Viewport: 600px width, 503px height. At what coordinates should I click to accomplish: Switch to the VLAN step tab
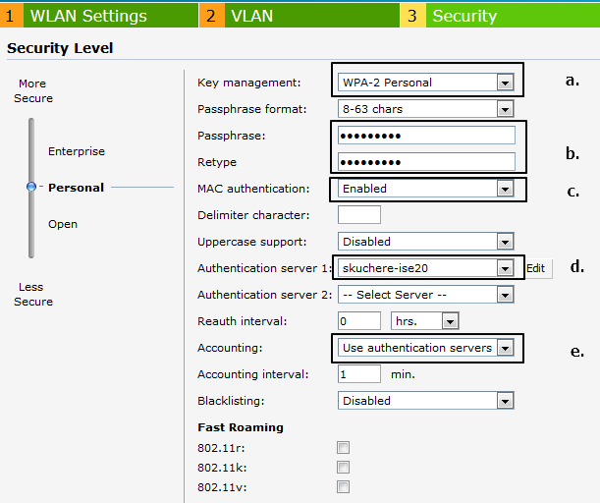300,16
